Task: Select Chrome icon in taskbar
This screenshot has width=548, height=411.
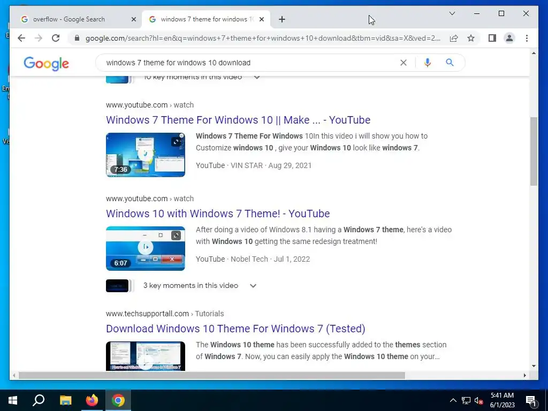Action: click(118, 400)
